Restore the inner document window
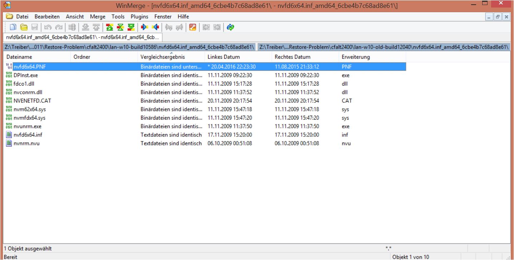This screenshot has height=260, width=514. [x=498, y=17]
